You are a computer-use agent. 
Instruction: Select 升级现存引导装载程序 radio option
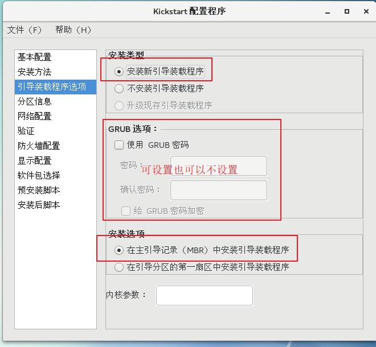tap(119, 106)
